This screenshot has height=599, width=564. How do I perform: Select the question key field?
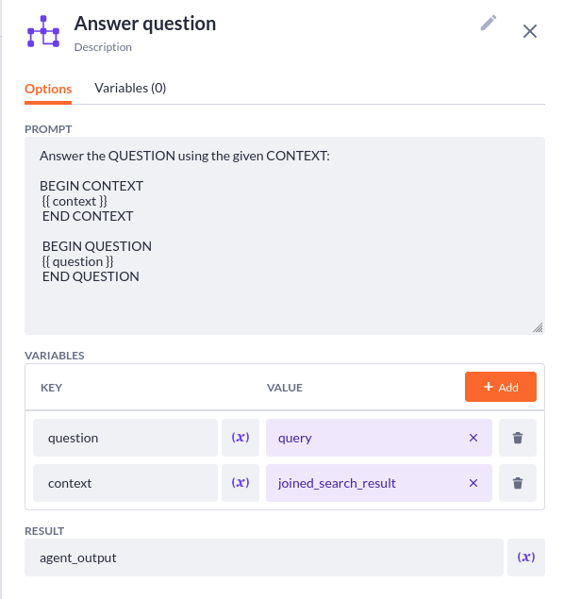[x=125, y=438]
